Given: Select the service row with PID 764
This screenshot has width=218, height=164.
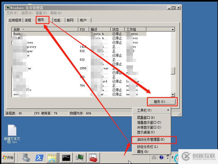Looking at the screenshot, I should point(79,86).
